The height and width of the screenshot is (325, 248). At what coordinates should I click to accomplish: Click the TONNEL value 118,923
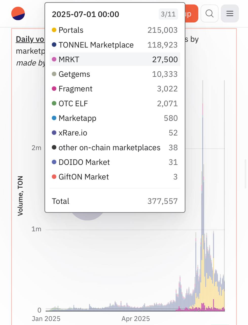163,45
